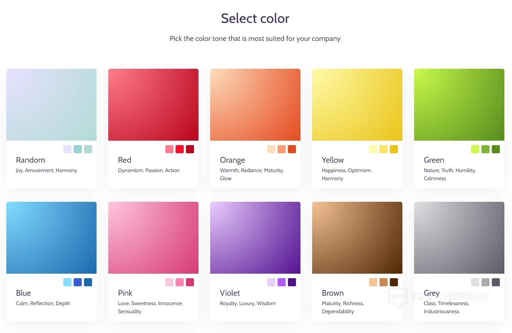Screen dimensions: 512x333
Task: Select the Random color gradient preview
Action: coord(51,105)
